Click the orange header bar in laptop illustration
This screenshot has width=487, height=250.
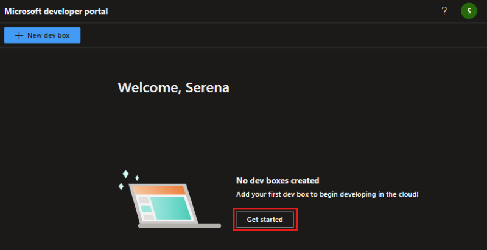(159, 190)
